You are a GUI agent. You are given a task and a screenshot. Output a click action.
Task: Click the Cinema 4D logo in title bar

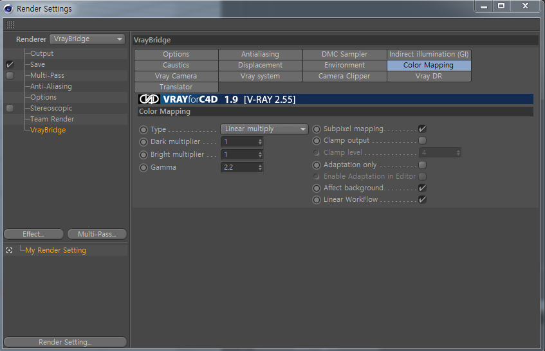[8, 9]
